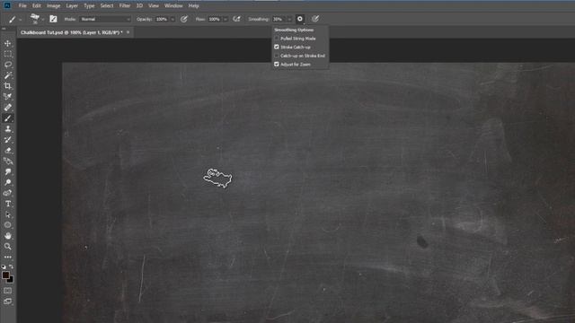This screenshot has width=575, height=323.
Task: Click the smoothing options gear icon
Action: (300, 19)
